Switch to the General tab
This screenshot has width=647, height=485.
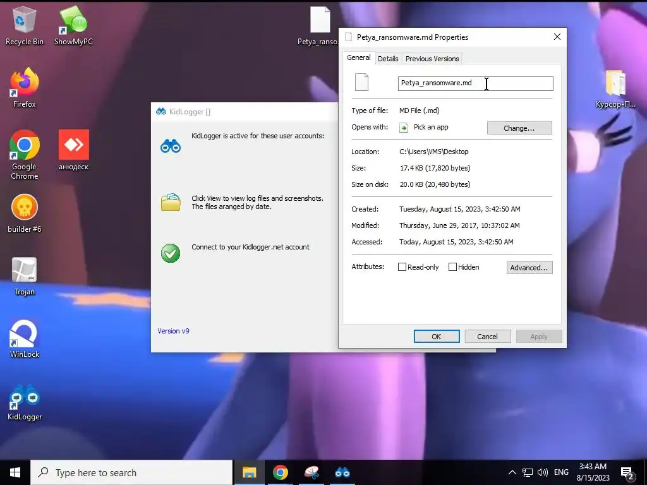point(359,57)
